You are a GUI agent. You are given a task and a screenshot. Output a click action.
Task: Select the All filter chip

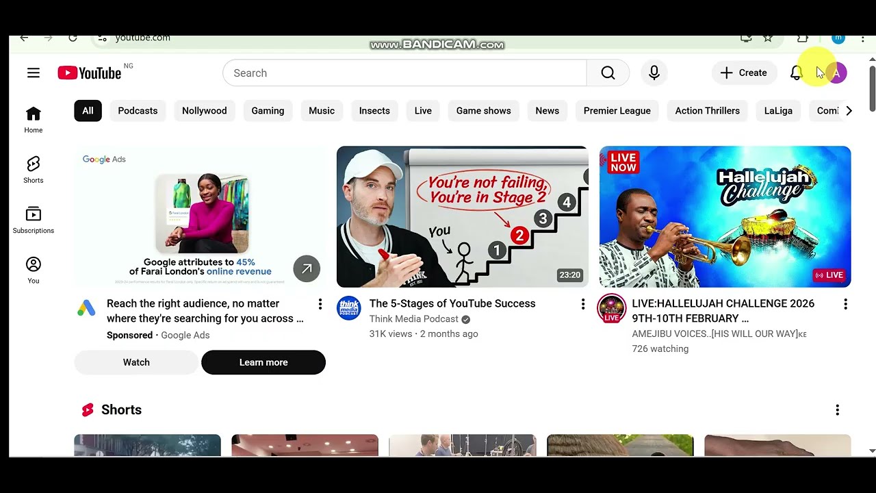click(88, 111)
